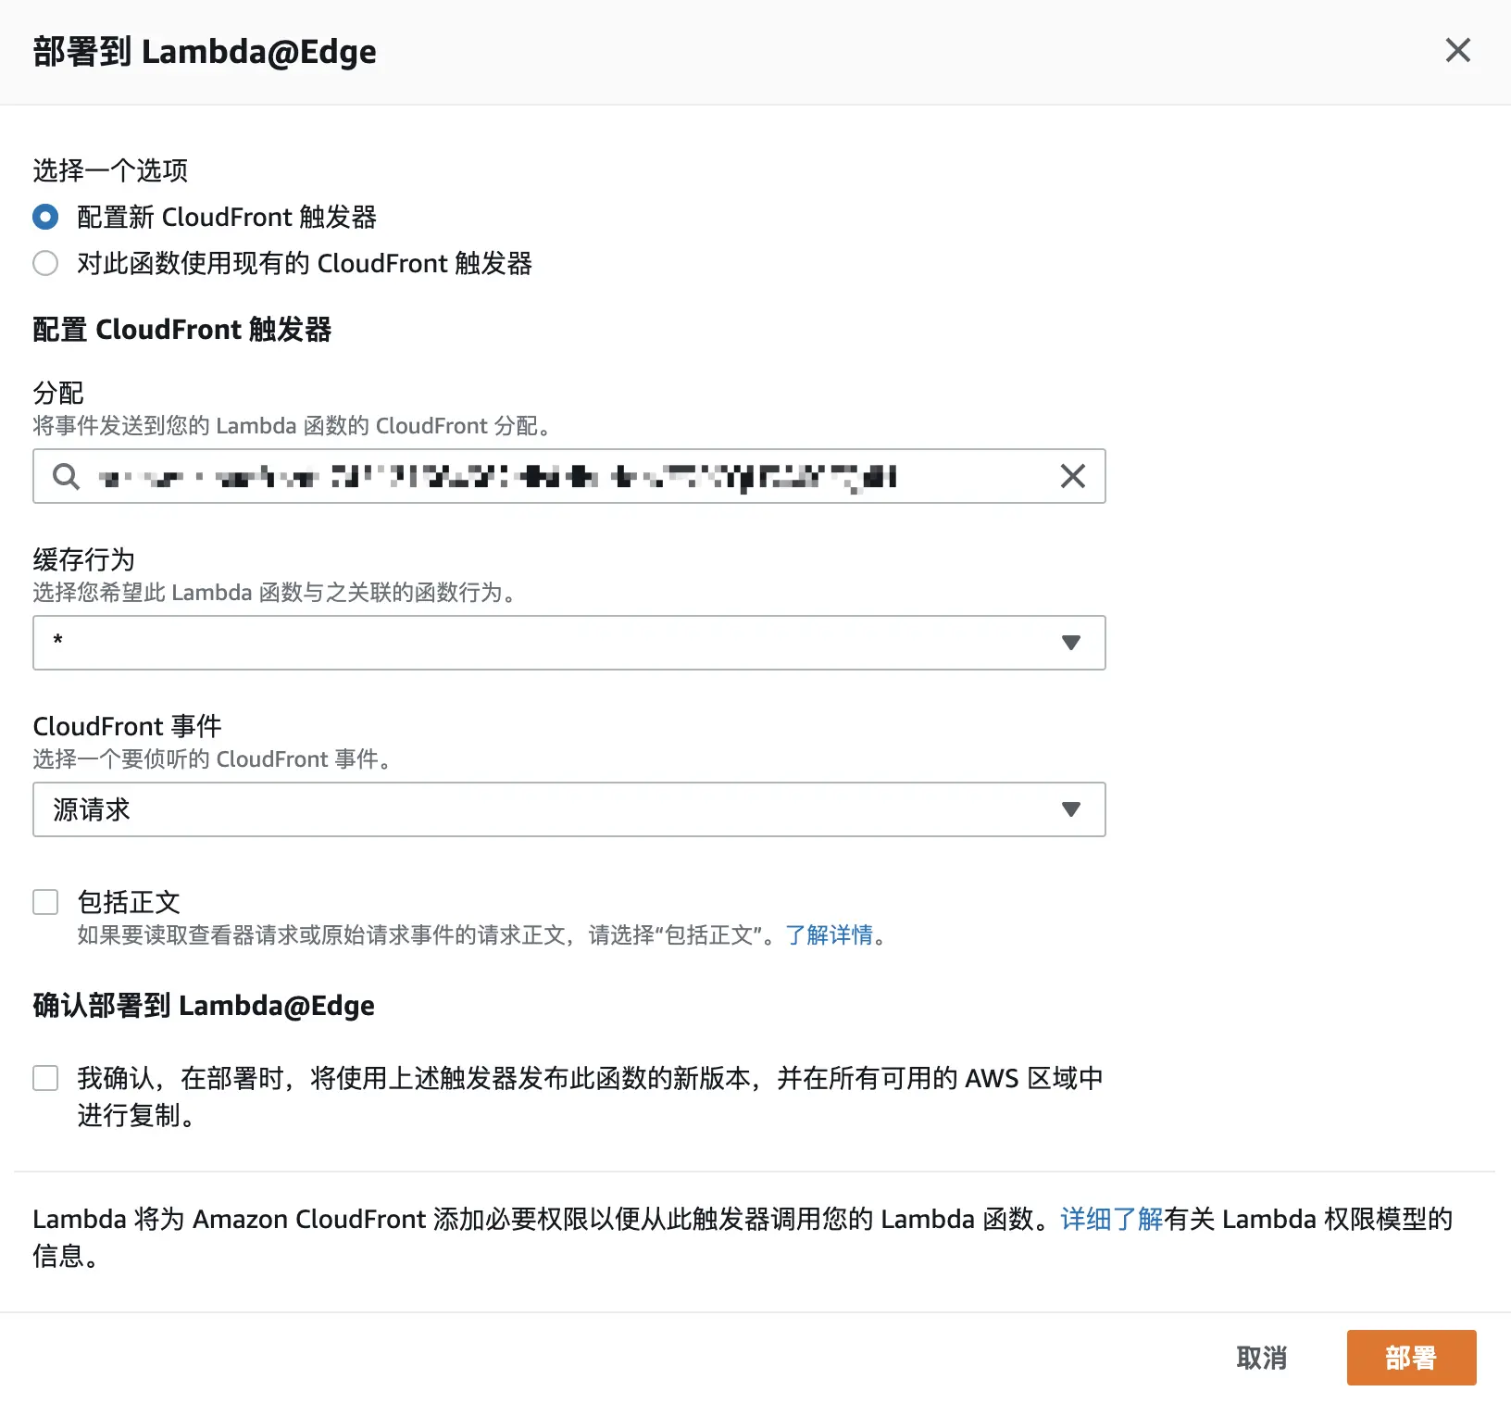
Task: Tick the 我确认 deployment acknowledgment checkbox
Action: [45, 1078]
